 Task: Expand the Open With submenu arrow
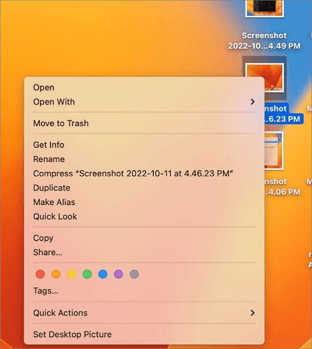point(252,102)
